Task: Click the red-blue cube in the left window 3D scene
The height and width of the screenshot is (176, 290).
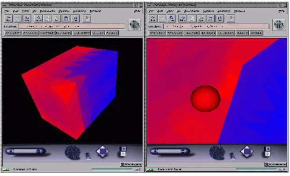Action: [x=70, y=93]
